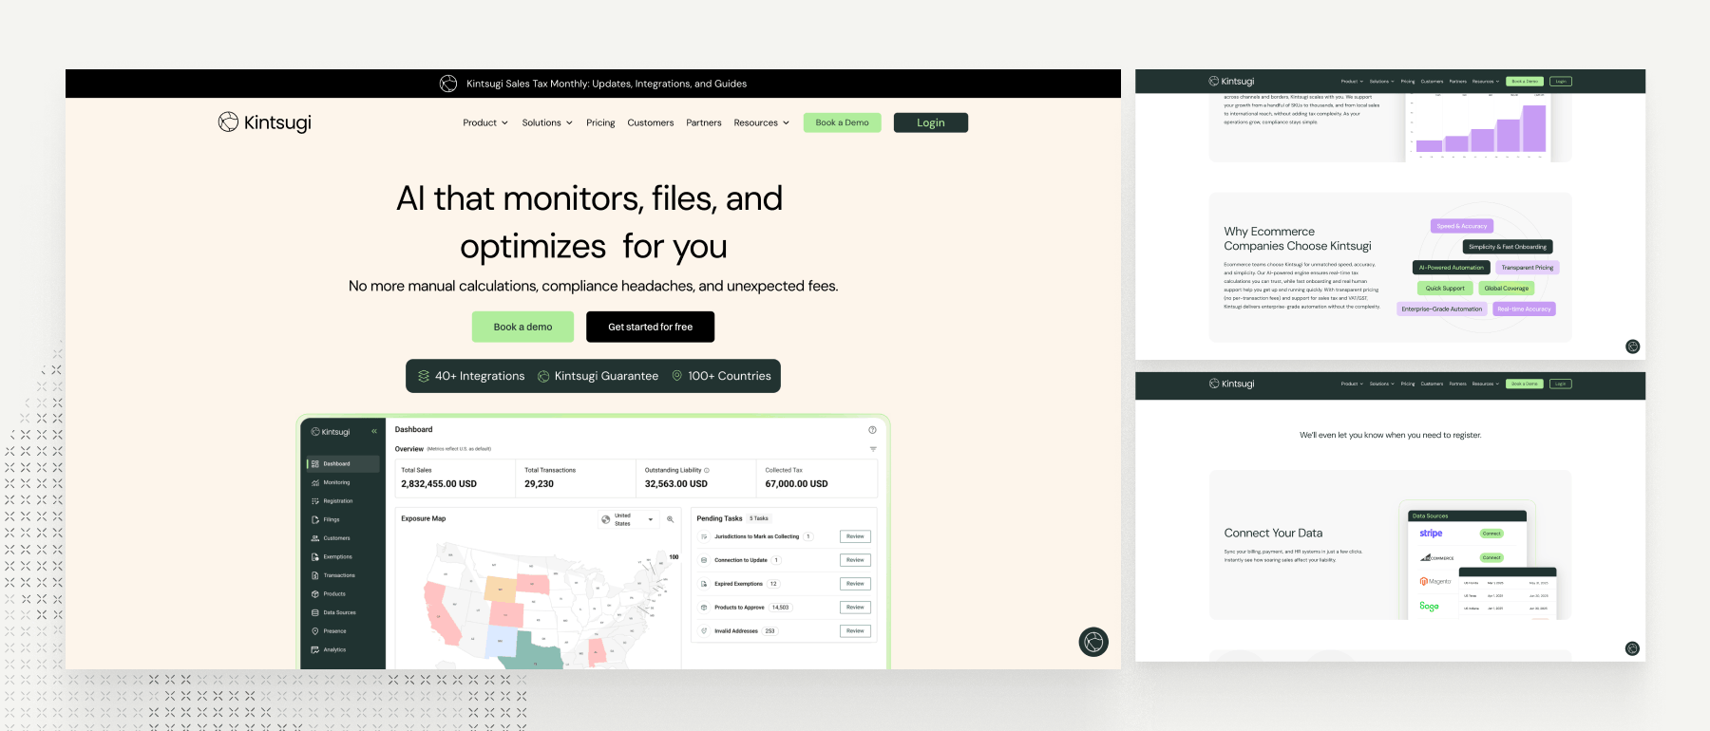Open the chat widget on the Connect Your Data page
This screenshot has width=1710, height=731.
pyautogui.click(x=1632, y=648)
